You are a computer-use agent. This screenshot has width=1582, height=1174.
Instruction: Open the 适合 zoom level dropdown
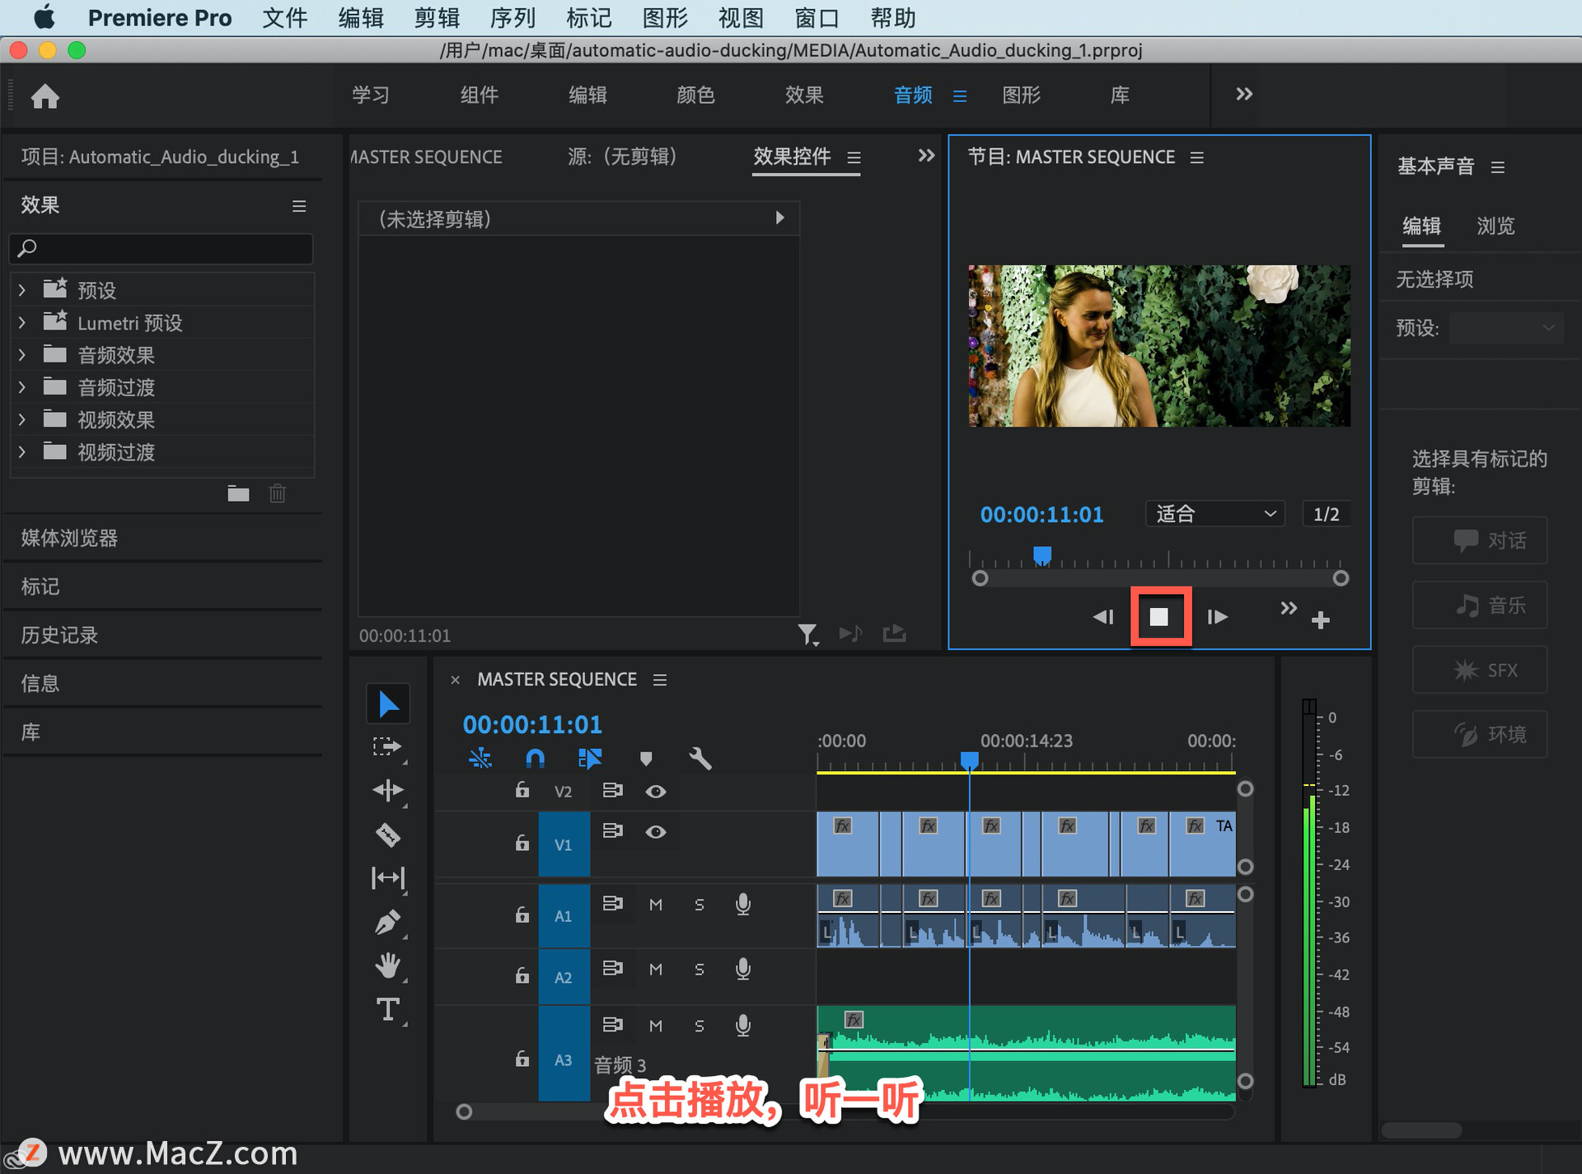click(x=1215, y=514)
